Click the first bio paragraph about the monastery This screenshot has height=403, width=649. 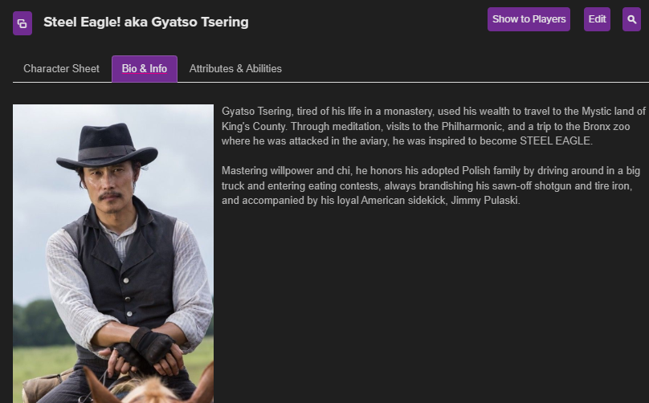click(434, 126)
